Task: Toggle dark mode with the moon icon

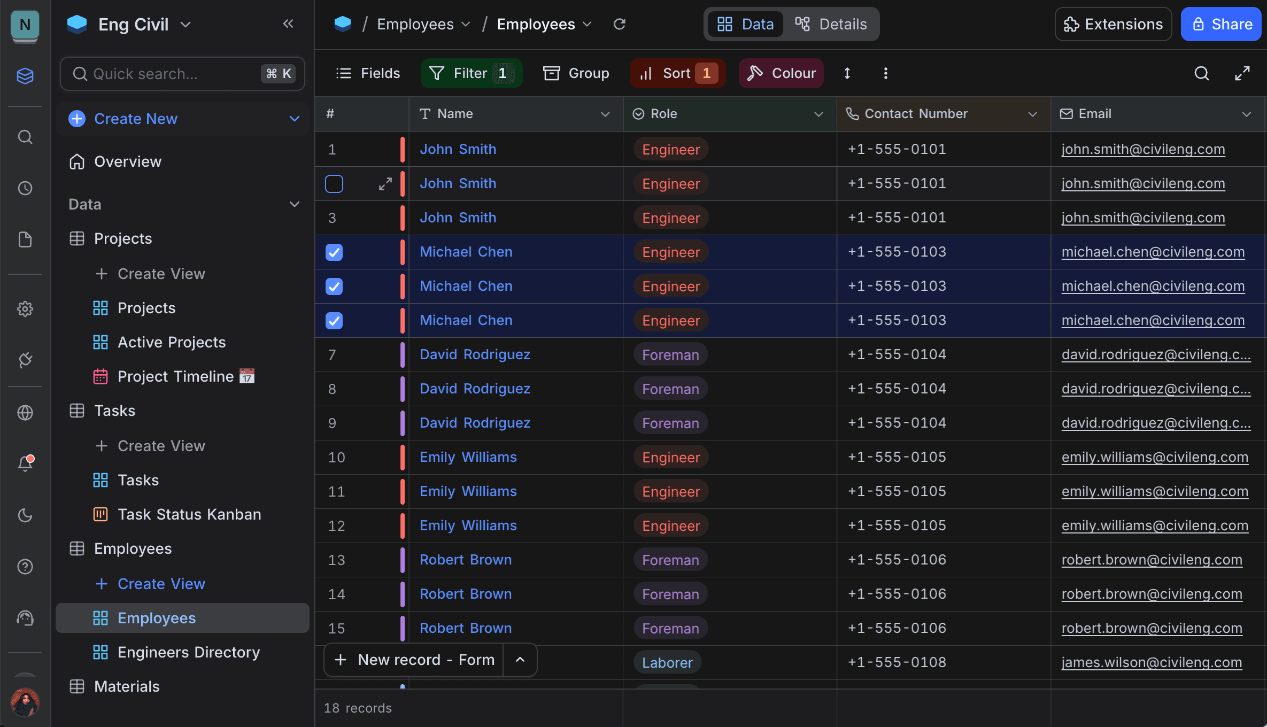Action: pyautogui.click(x=25, y=515)
